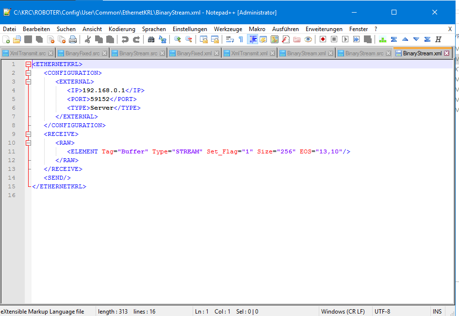
Task: Close the XmlTransmit.src tab
Action: click(50, 53)
